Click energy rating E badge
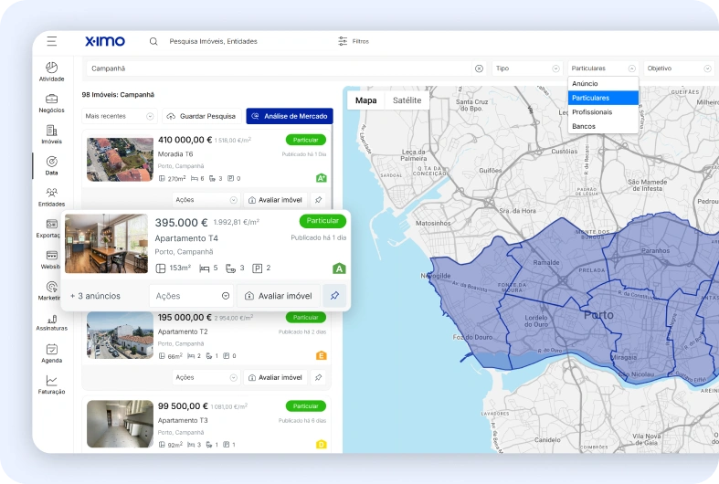The width and height of the screenshot is (719, 484). 322,355
